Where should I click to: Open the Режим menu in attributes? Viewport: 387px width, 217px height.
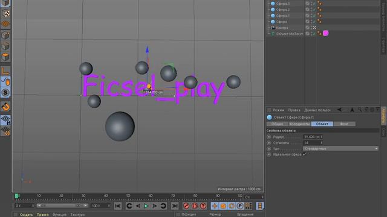278,110
